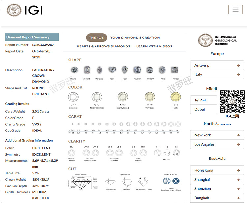
Task: Select the Heart diamond shape icon
Action: 112,70
